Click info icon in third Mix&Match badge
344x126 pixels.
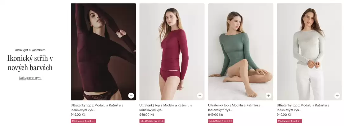click(x=230, y=121)
